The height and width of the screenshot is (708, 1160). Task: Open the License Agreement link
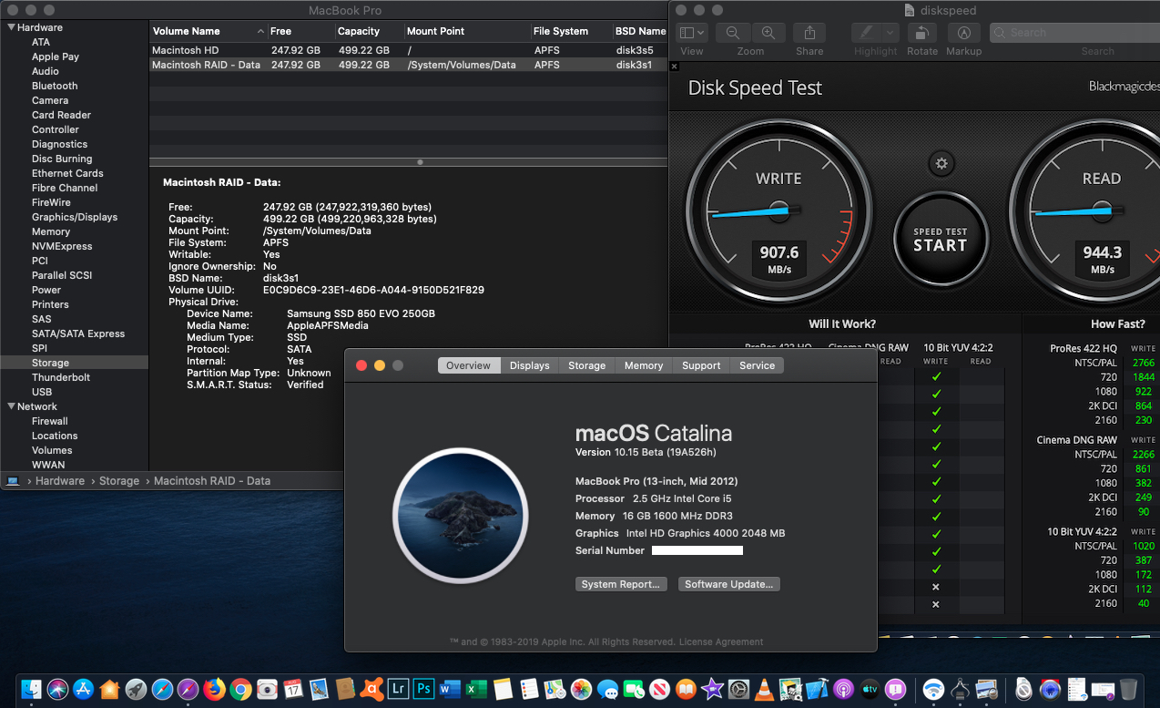721,641
